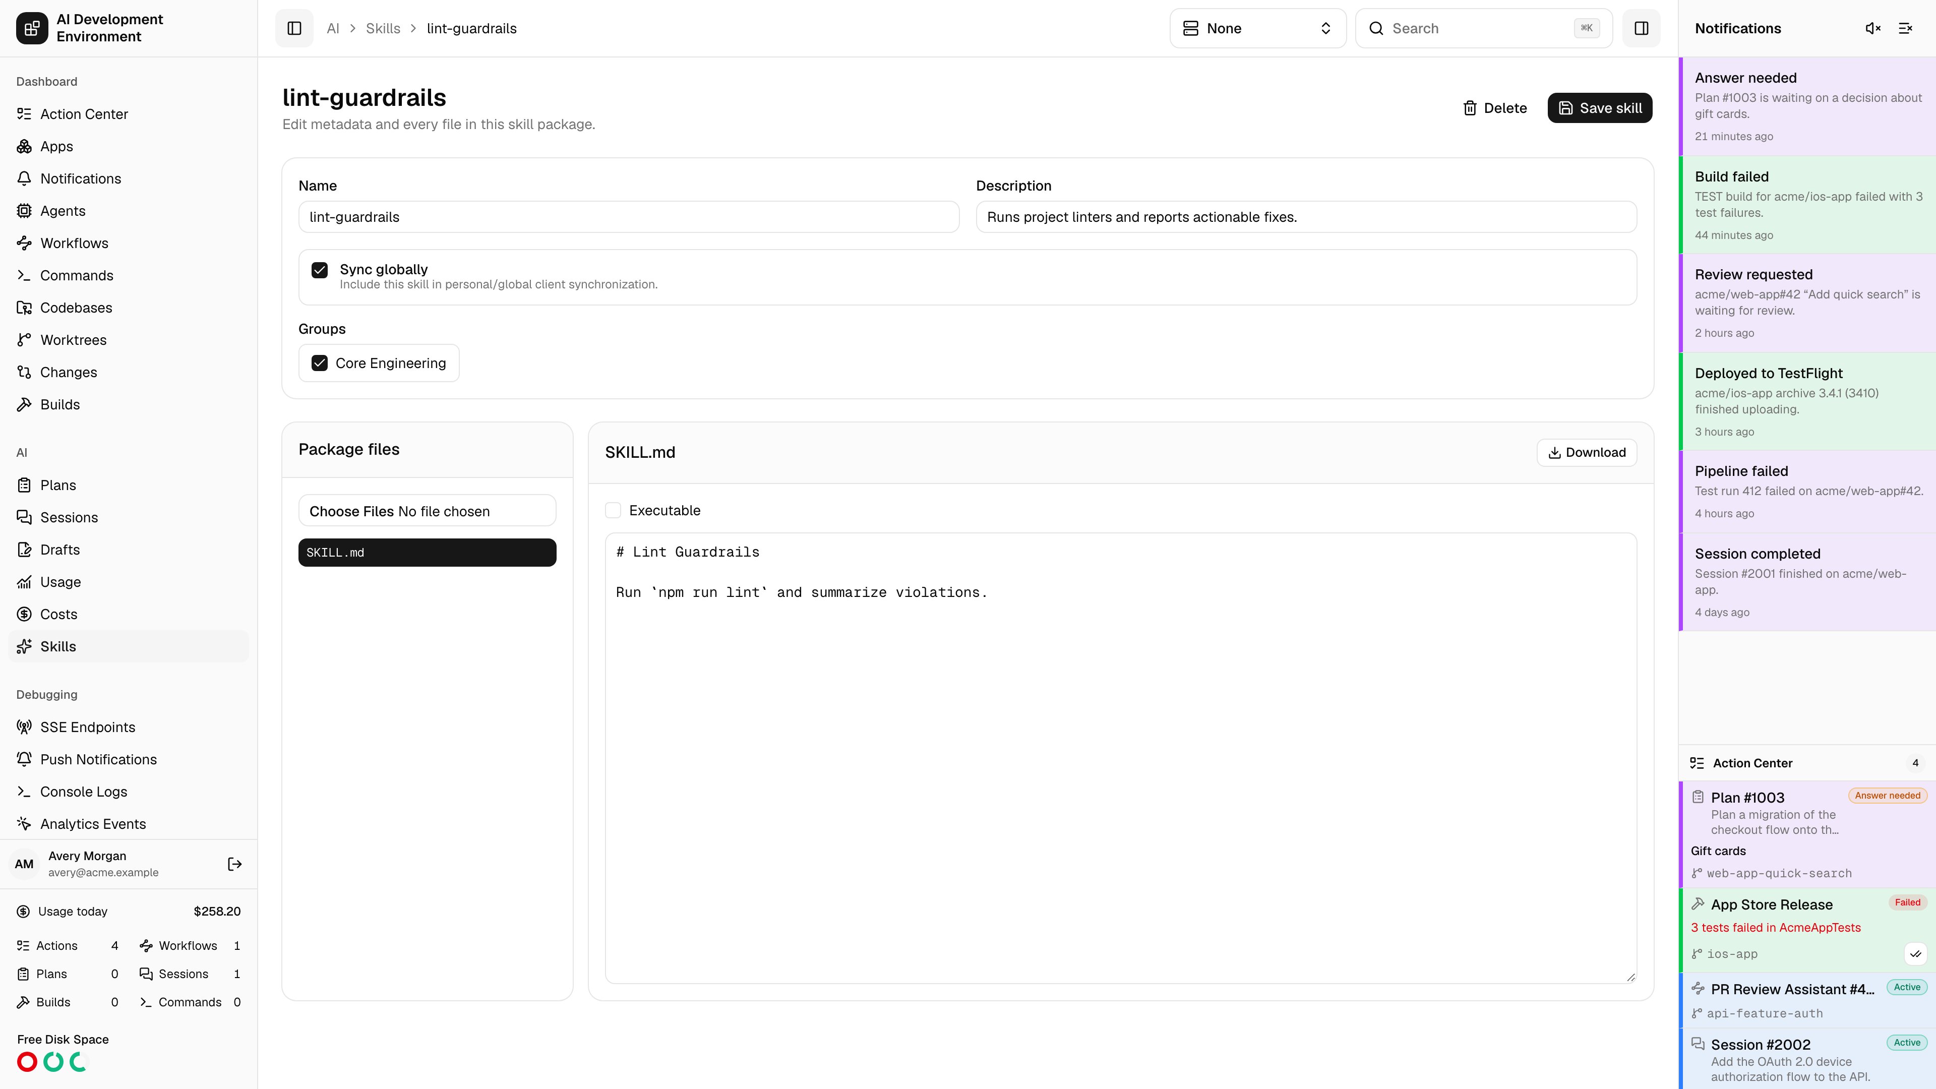This screenshot has height=1089, width=1936.
Task: Open the Plan #1003 action item
Action: tap(1807, 834)
